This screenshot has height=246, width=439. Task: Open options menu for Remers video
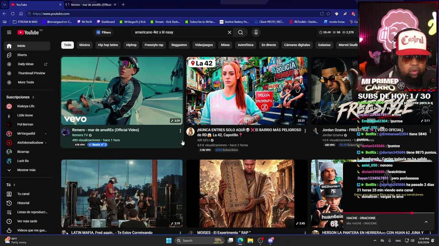pos(180,131)
